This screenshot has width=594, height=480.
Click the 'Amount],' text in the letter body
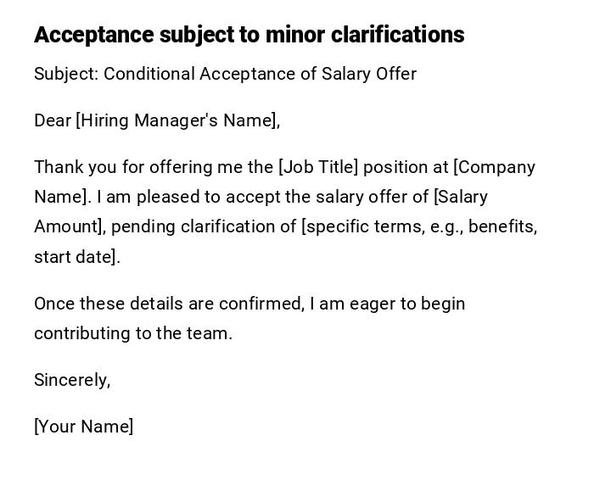tap(70, 226)
